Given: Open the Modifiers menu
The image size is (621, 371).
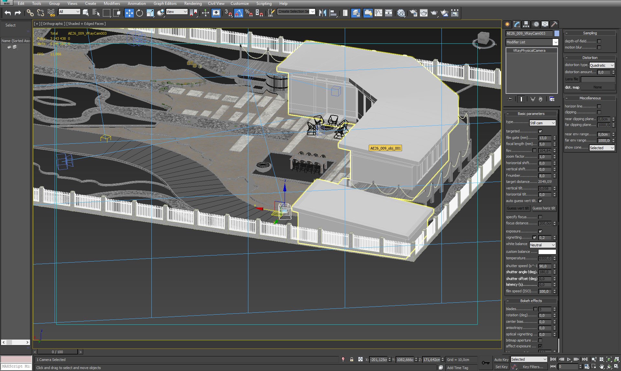Looking at the screenshot, I should point(112,4).
